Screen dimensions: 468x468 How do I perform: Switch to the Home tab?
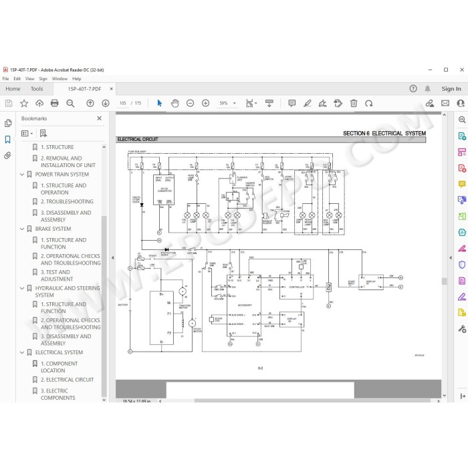tap(13, 89)
